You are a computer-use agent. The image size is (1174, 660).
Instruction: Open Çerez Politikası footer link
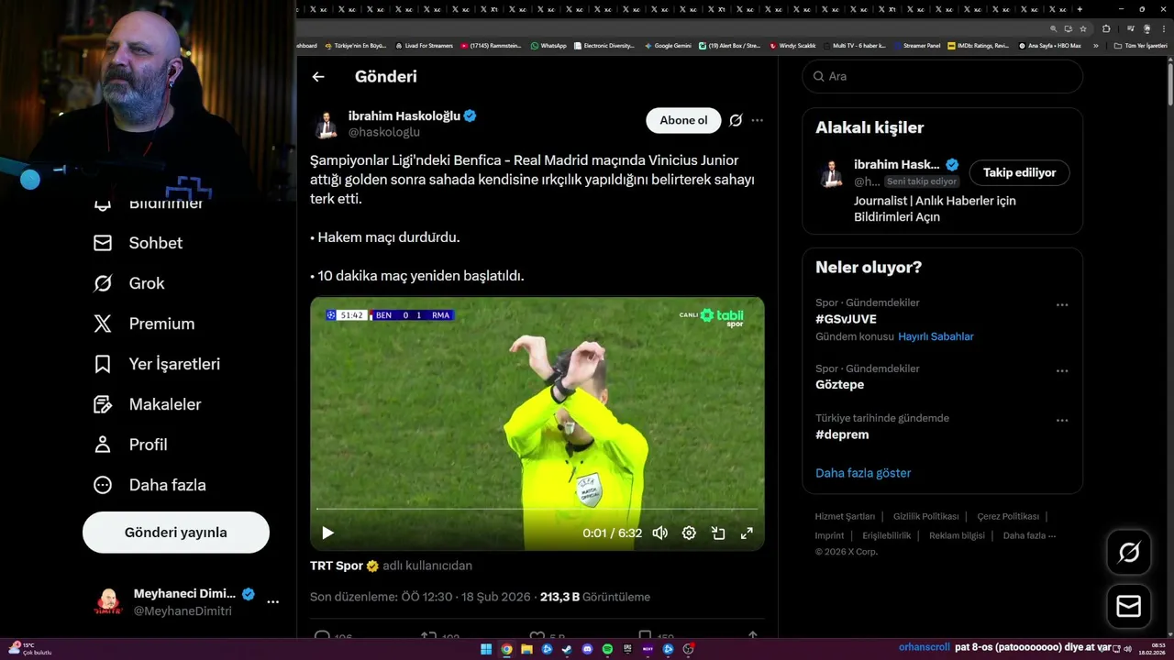click(x=1008, y=516)
